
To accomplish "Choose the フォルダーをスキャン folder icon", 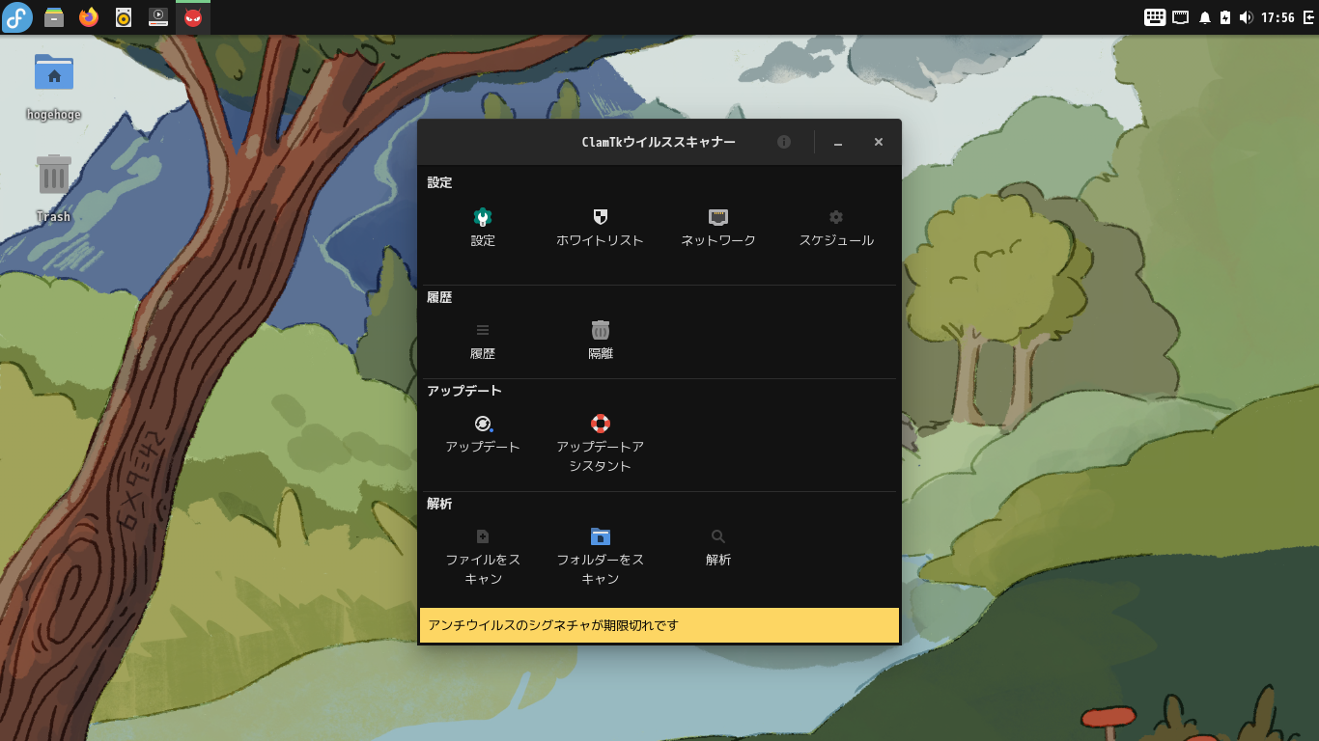I will click(x=601, y=536).
